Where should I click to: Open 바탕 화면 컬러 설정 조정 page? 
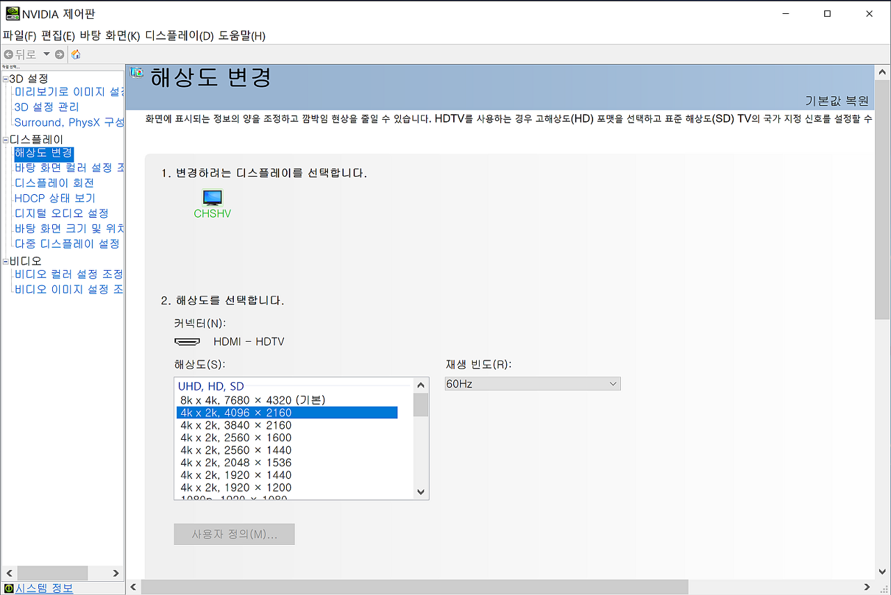click(x=69, y=168)
